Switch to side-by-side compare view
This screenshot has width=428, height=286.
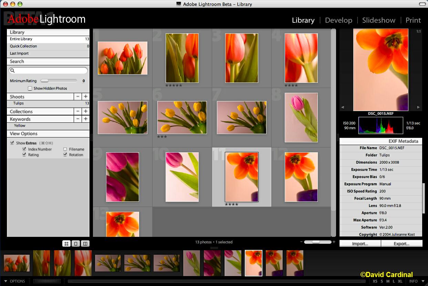pos(85,244)
